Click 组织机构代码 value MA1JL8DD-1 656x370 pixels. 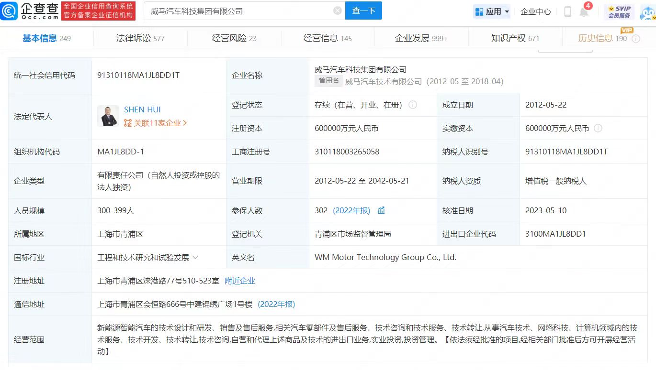tap(121, 152)
